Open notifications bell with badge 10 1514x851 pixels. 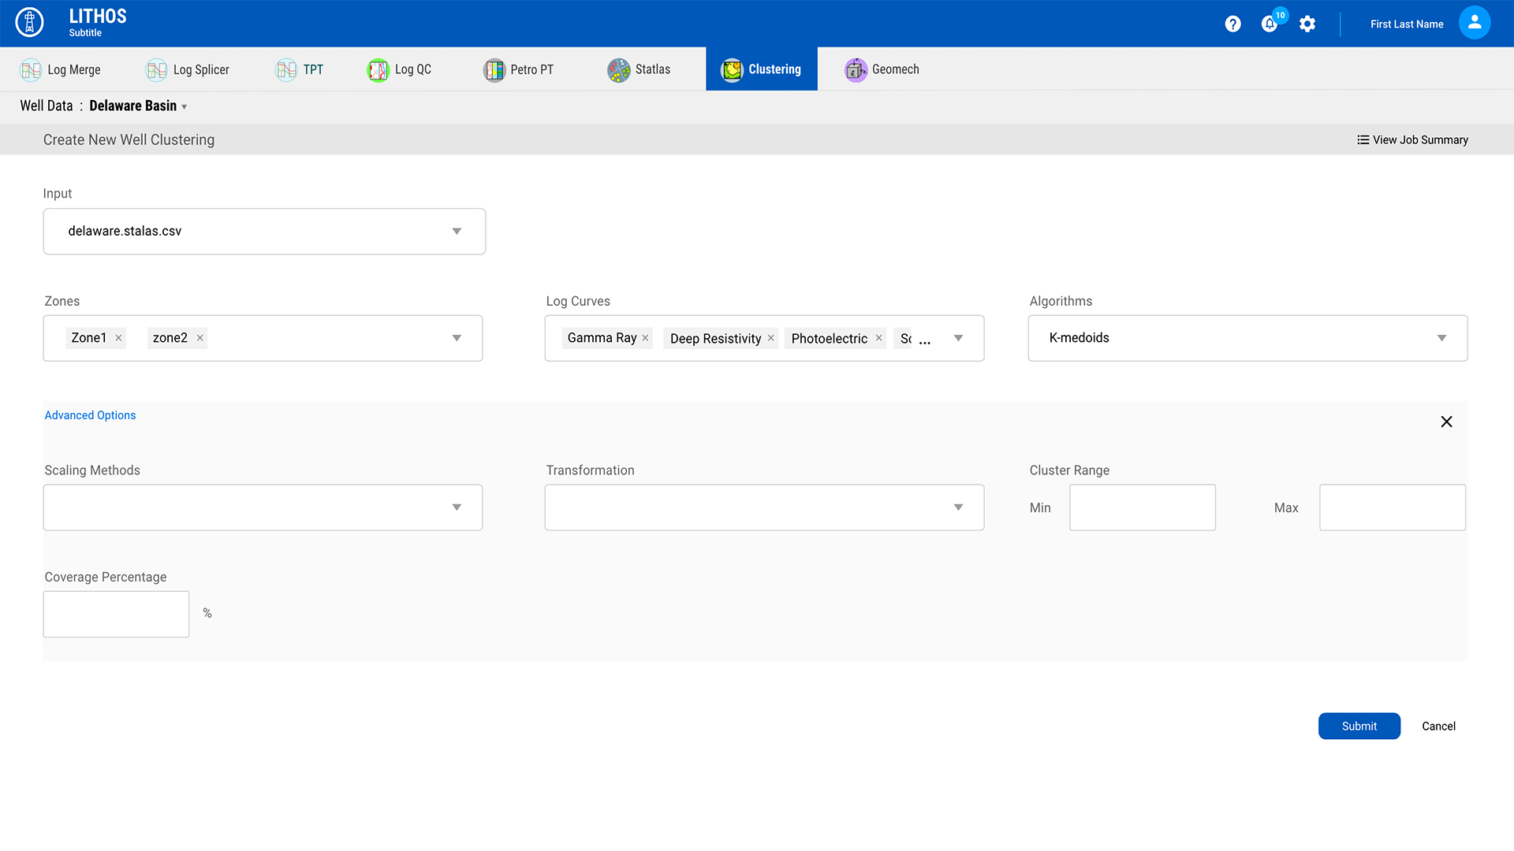click(1270, 24)
